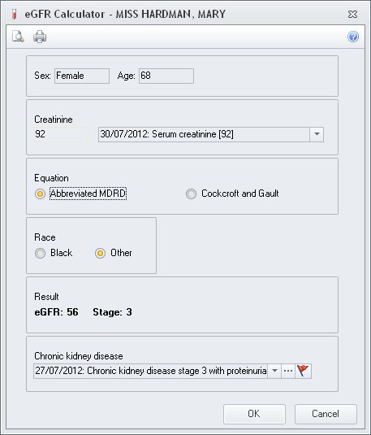Open help via blue question icon

click(353, 37)
